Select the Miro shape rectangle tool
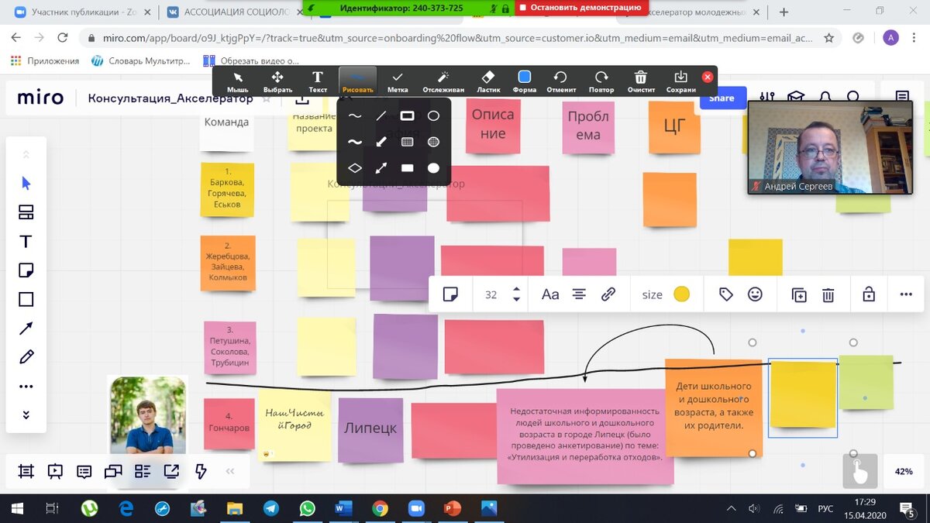The image size is (930, 523). pos(26,299)
